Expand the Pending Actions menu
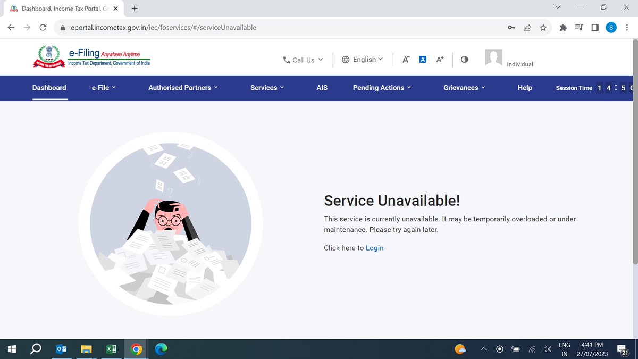This screenshot has height=359, width=638. click(382, 88)
